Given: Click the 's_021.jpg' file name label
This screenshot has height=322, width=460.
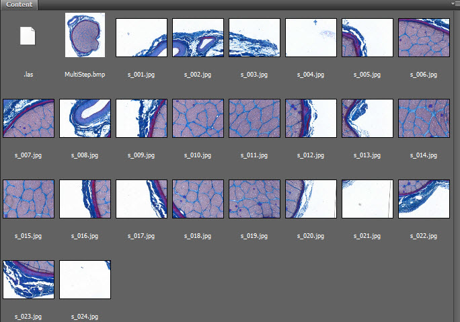Looking at the screenshot, I should point(367,236).
